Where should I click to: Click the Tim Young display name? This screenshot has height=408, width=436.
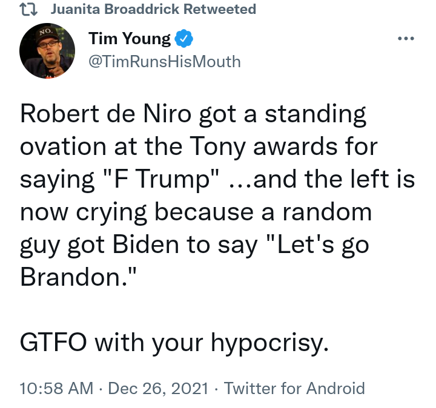130,39
